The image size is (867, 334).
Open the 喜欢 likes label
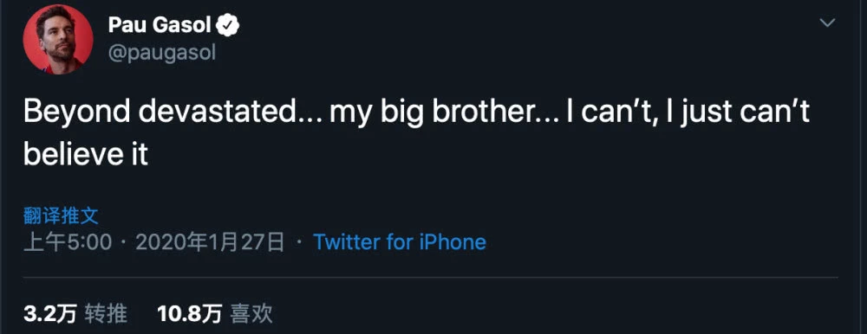[251, 313]
